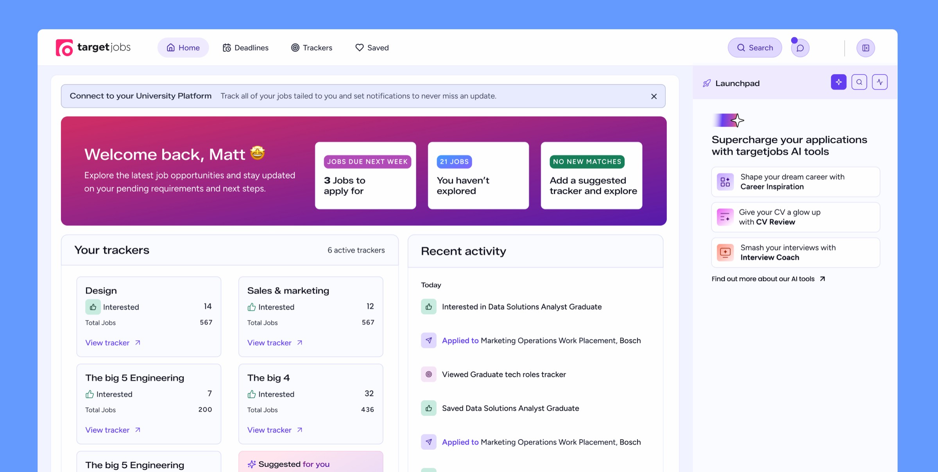Click Connect to your University Platform
This screenshot has height=472, width=938.
(141, 96)
